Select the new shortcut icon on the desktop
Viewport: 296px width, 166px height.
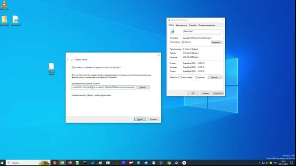coord(51,69)
